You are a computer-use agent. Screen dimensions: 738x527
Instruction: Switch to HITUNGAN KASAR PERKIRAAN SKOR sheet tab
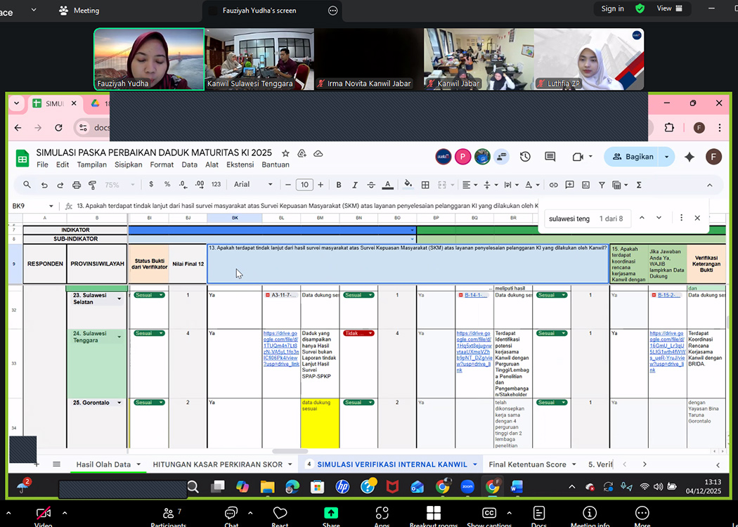click(217, 464)
